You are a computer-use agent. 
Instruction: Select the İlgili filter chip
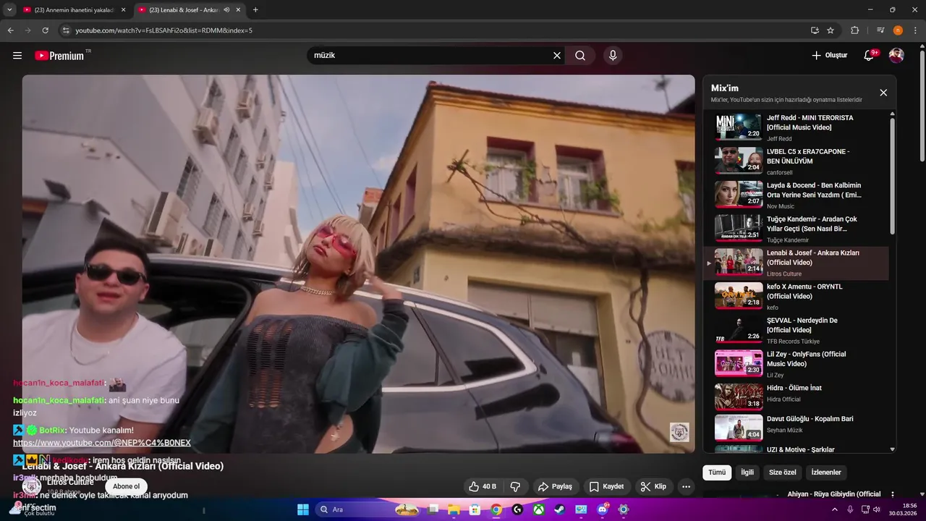point(747,473)
